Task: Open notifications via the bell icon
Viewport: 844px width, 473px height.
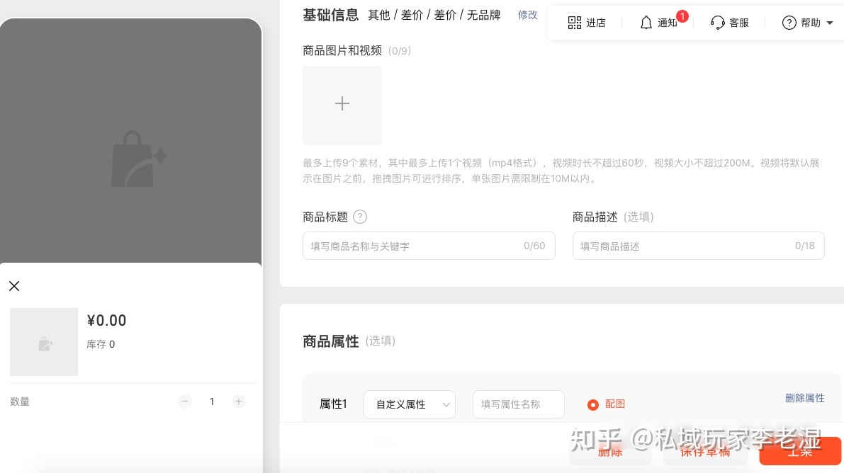Action: [646, 23]
